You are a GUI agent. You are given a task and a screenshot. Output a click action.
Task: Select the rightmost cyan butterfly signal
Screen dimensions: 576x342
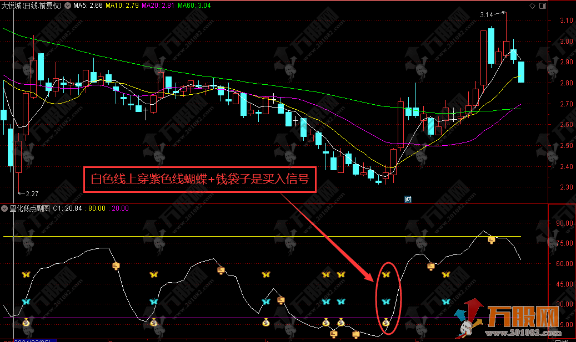[x=445, y=302]
